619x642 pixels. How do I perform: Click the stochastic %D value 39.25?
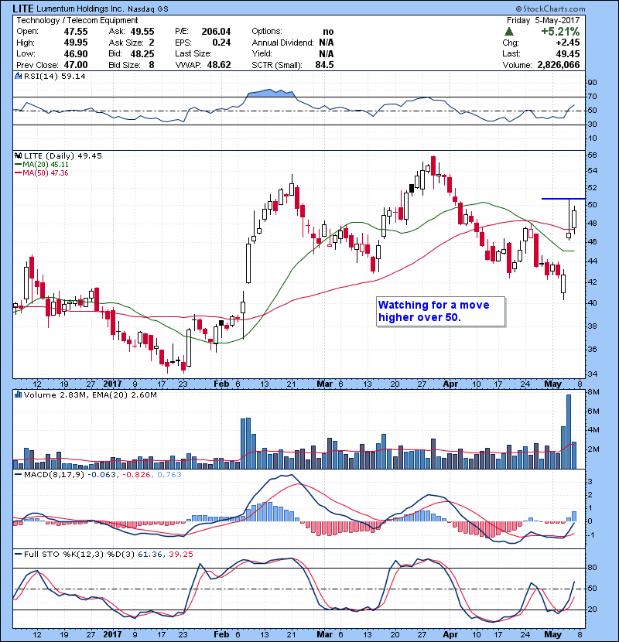coord(180,555)
